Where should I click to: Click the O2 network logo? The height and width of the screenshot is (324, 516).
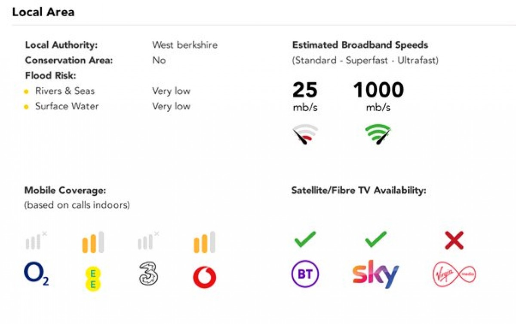coord(37,275)
